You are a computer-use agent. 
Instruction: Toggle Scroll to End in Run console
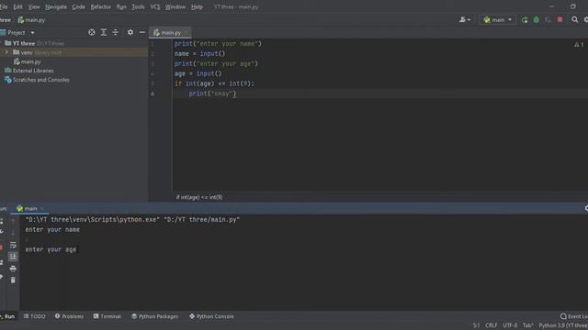[x=13, y=257]
